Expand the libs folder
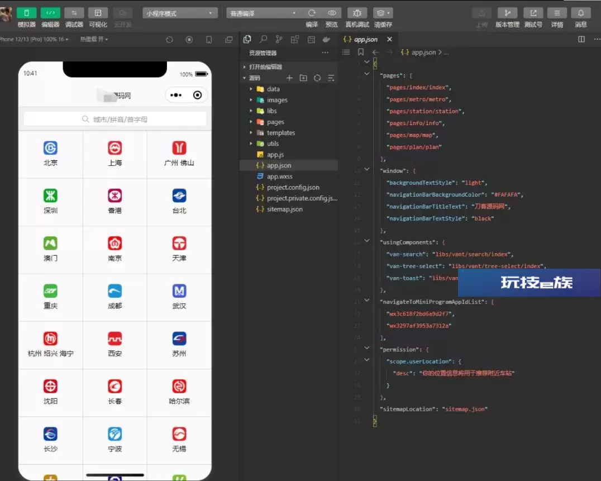 click(289, 111)
